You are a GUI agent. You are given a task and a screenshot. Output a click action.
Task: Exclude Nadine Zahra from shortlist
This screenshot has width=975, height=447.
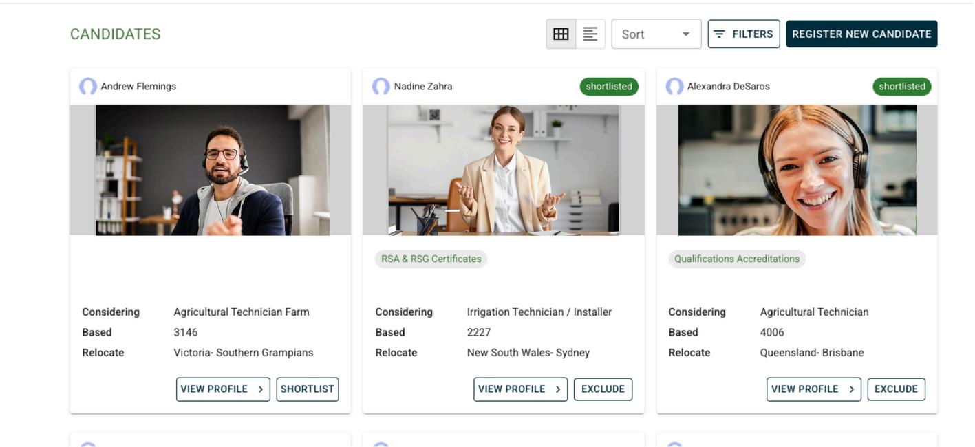tap(603, 389)
